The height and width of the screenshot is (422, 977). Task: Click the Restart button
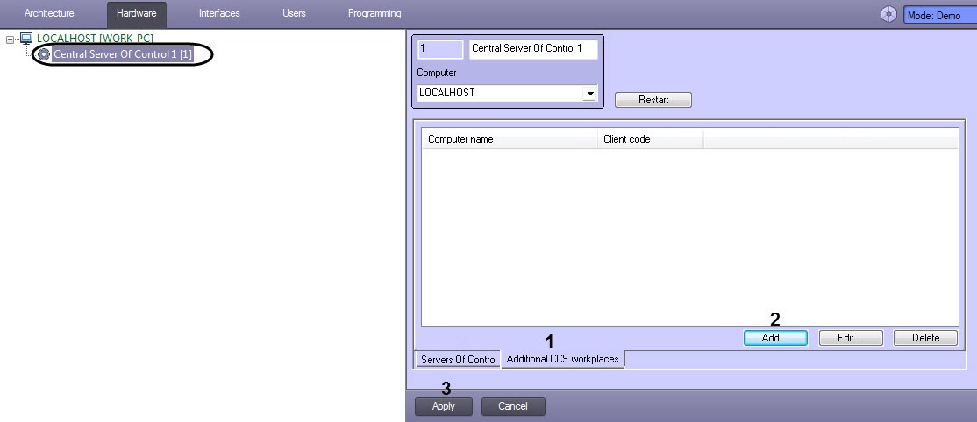click(x=653, y=100)
